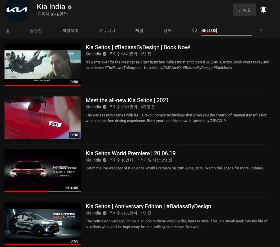This screenshot has height=247, width=280.
Task: Click the 0:55 duration badge
Action: [74, 241]
